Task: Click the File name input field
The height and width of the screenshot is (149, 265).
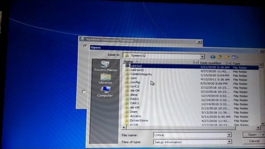Action: click(x=190, y=135)
